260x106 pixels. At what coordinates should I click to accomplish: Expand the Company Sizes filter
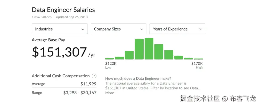(118, 29)
